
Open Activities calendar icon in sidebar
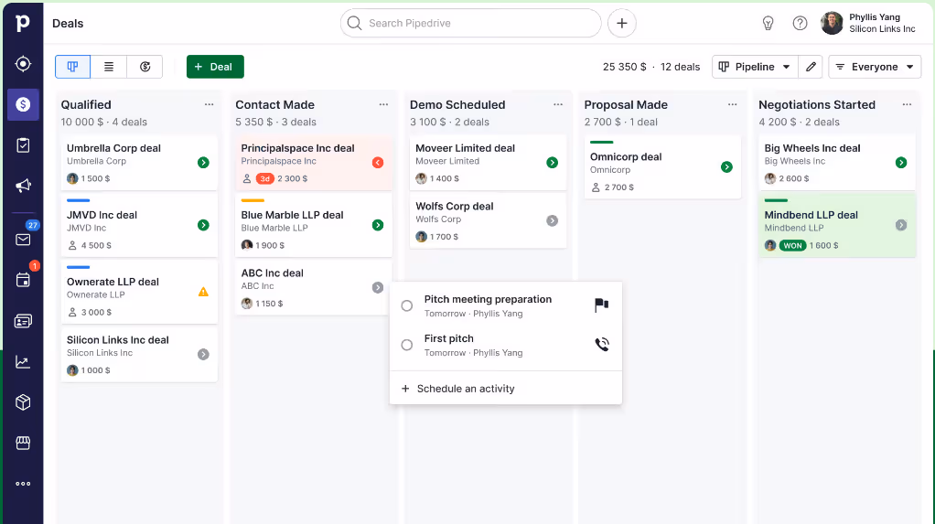[23, 280]
